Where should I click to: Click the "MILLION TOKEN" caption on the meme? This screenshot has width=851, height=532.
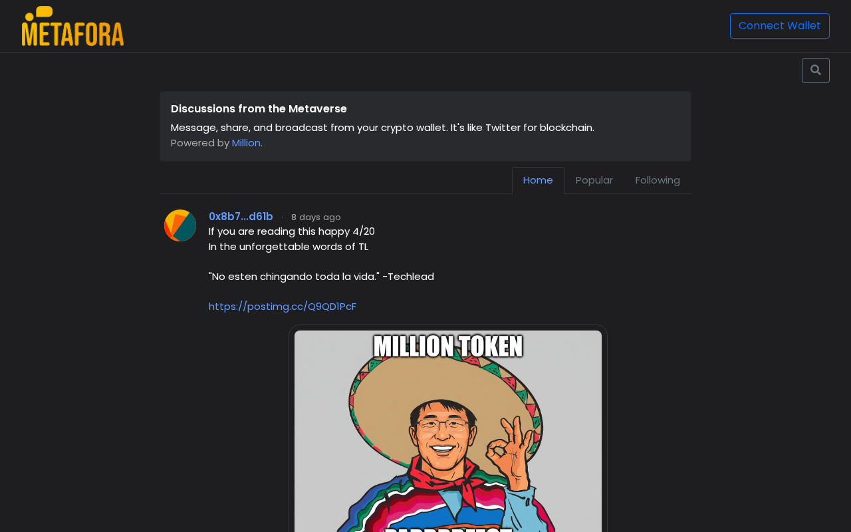pyautogui.click(x=448, y=347)
